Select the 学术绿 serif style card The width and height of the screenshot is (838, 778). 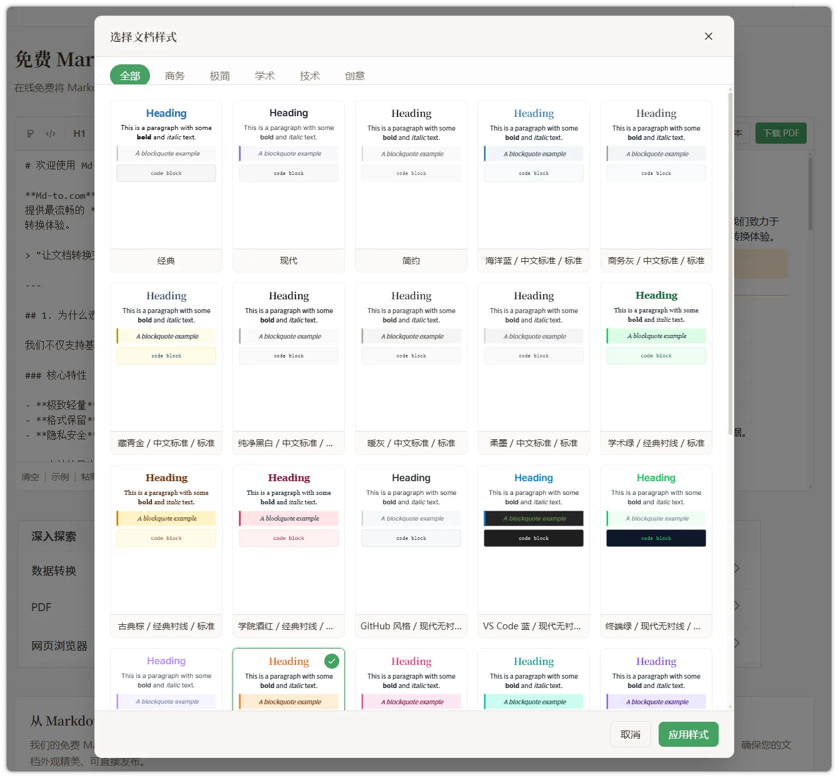(656, 368)
